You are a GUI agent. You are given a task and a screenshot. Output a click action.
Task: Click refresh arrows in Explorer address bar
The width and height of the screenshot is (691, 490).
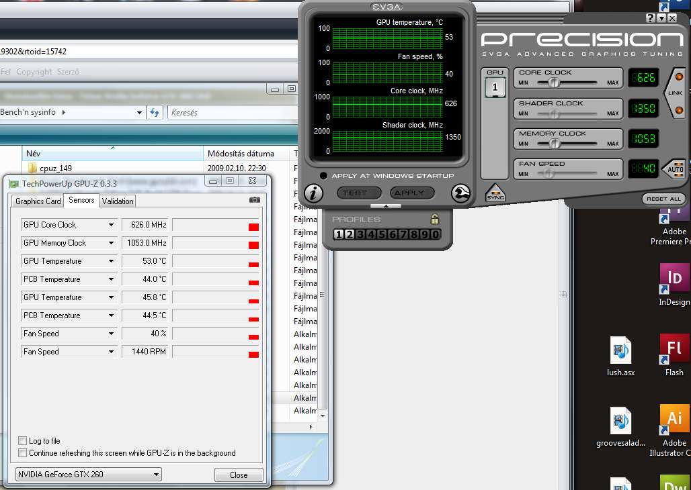154,112
